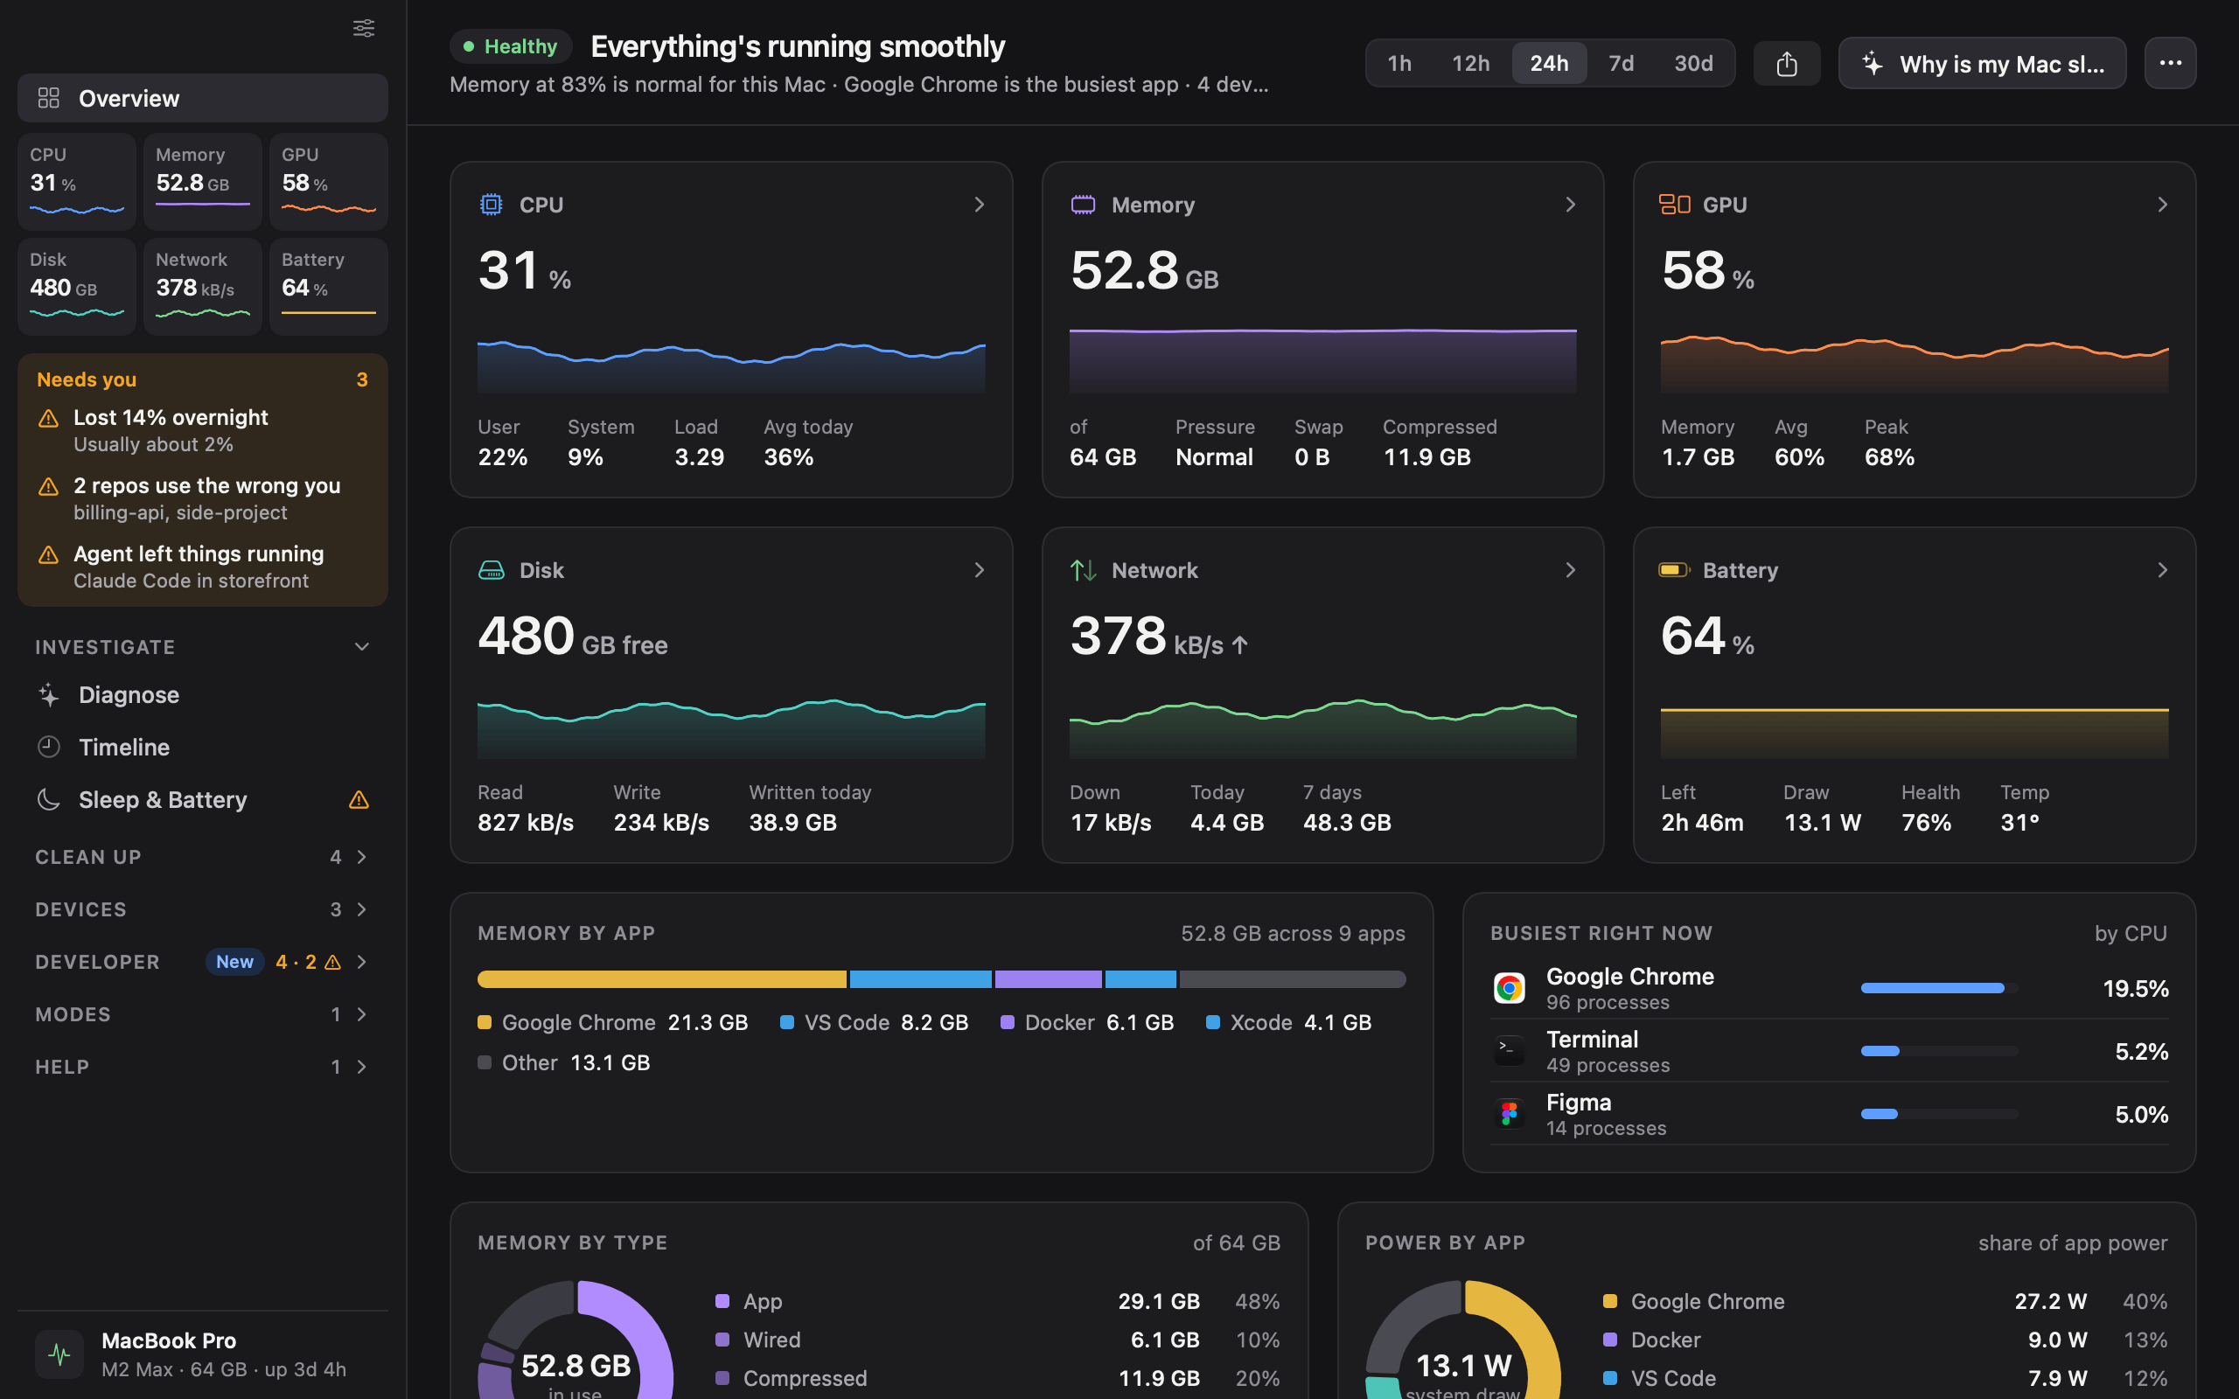The width and height of the screenshot is (2239, 1399).
Task: Click the Google Chrome icon in Busiest list
Action: [1509, 988]
